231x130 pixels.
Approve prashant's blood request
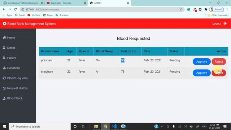[201, 62]
